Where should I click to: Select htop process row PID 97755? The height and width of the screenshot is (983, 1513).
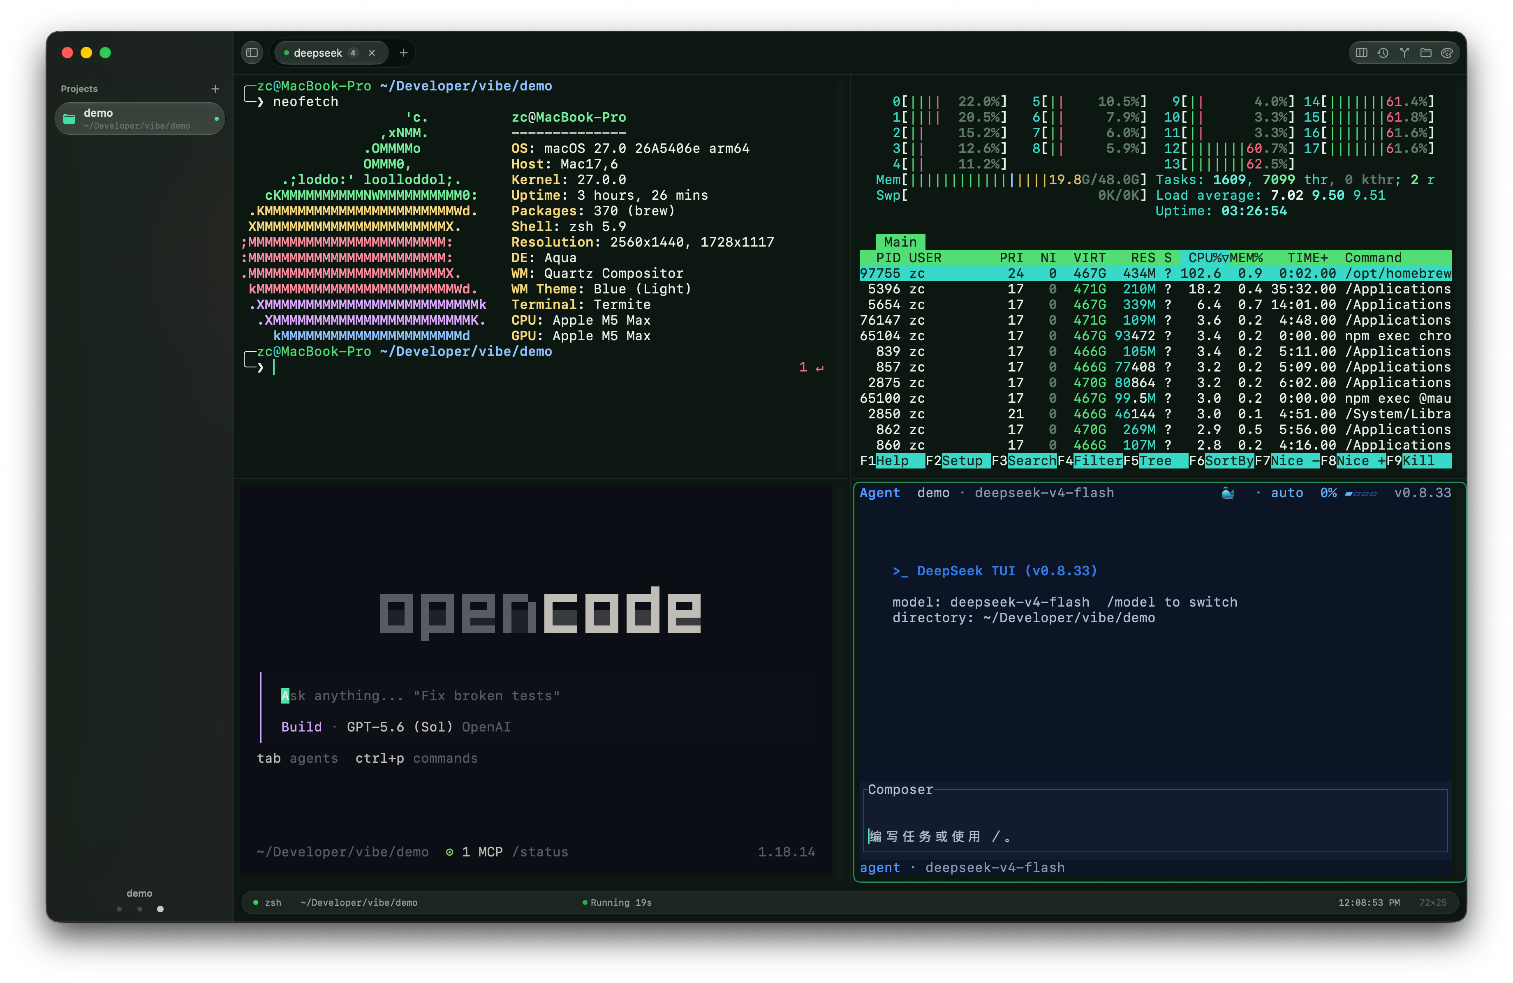[1155, 273]
